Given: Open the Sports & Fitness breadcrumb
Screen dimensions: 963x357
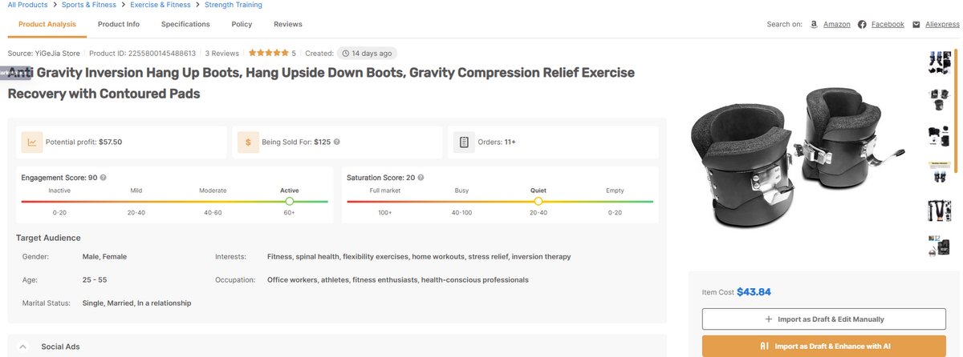Looking at the screenshot, I should [89, 5].
